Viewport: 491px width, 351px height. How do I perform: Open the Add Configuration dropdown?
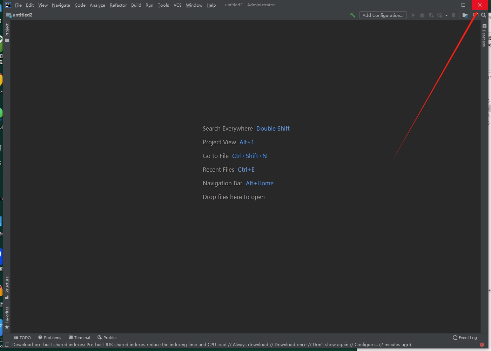[x=383, y=15]
